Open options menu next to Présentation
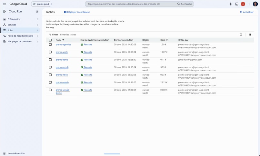 pyautogui.click(x=37, y=19)
